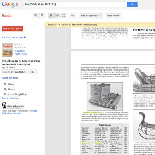Click the g+1 button
155x155 pixels.
pos(17,45)
